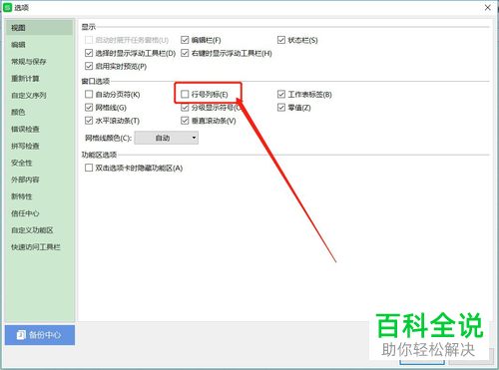Toggle the 状态栏(S) checkbox
Screen dimensions: 499x370
tap(281, 40)
